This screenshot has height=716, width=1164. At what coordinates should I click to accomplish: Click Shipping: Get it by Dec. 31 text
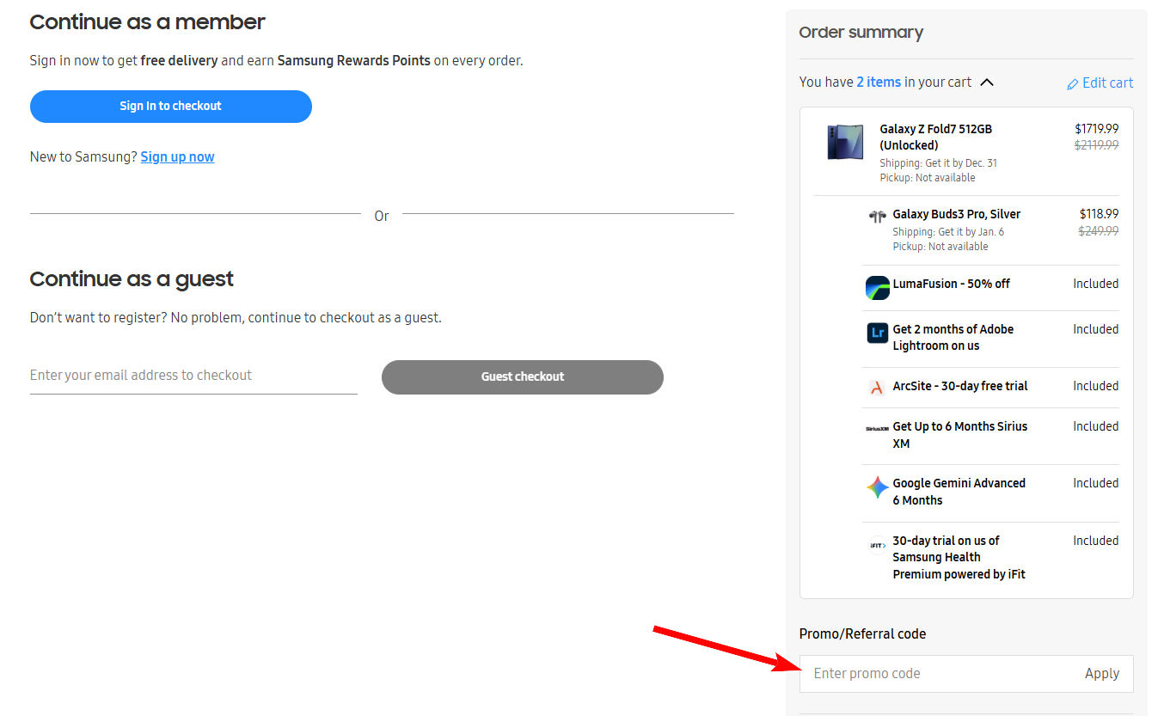tap(939, 163)
